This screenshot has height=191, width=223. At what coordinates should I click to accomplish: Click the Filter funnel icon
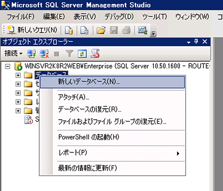click(x=69, y=54)
